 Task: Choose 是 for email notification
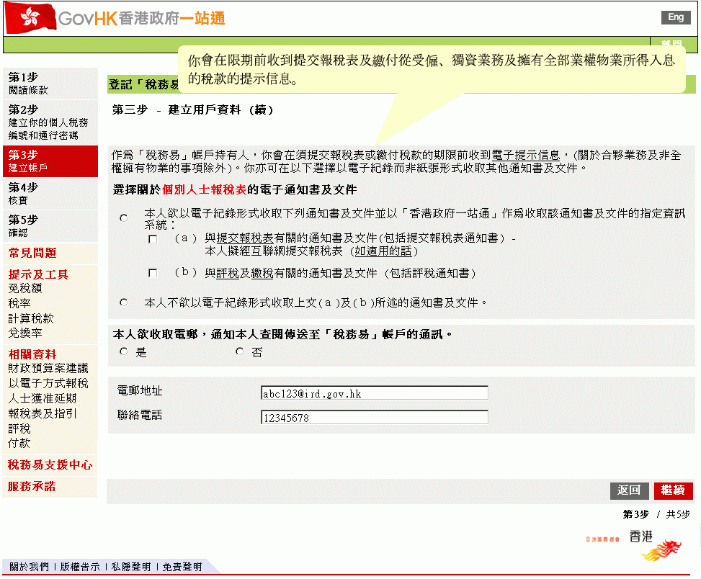click(124, 351)
